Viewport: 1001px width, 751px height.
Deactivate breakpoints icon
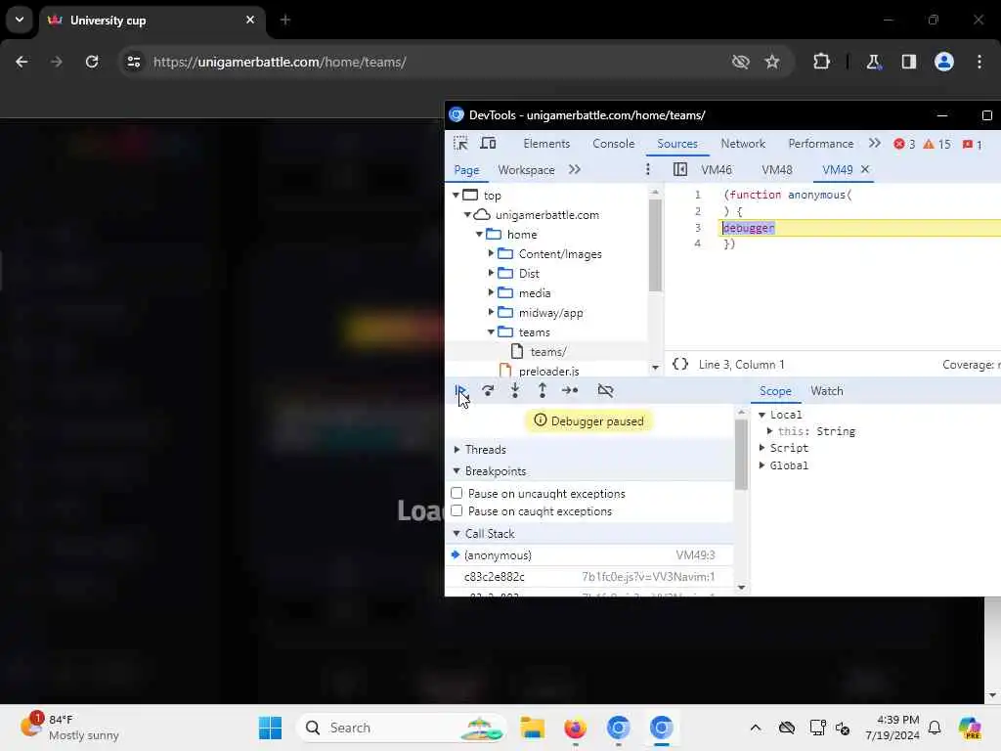(x=605, y=390)
